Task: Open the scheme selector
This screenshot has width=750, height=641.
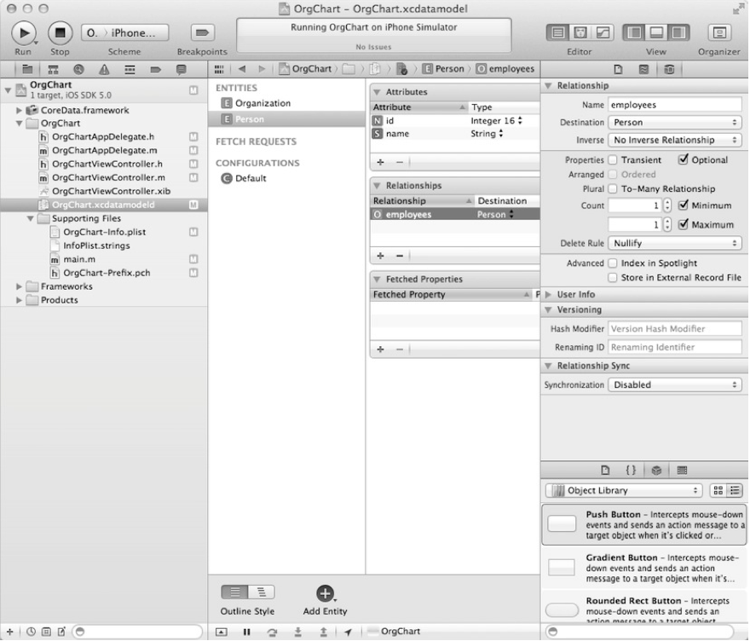Action: pyautogui.click(x=125, y=33)
